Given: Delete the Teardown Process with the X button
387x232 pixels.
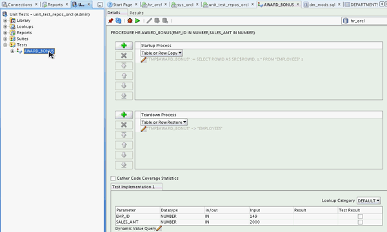Looking at the screenshot, I should 124,125.
